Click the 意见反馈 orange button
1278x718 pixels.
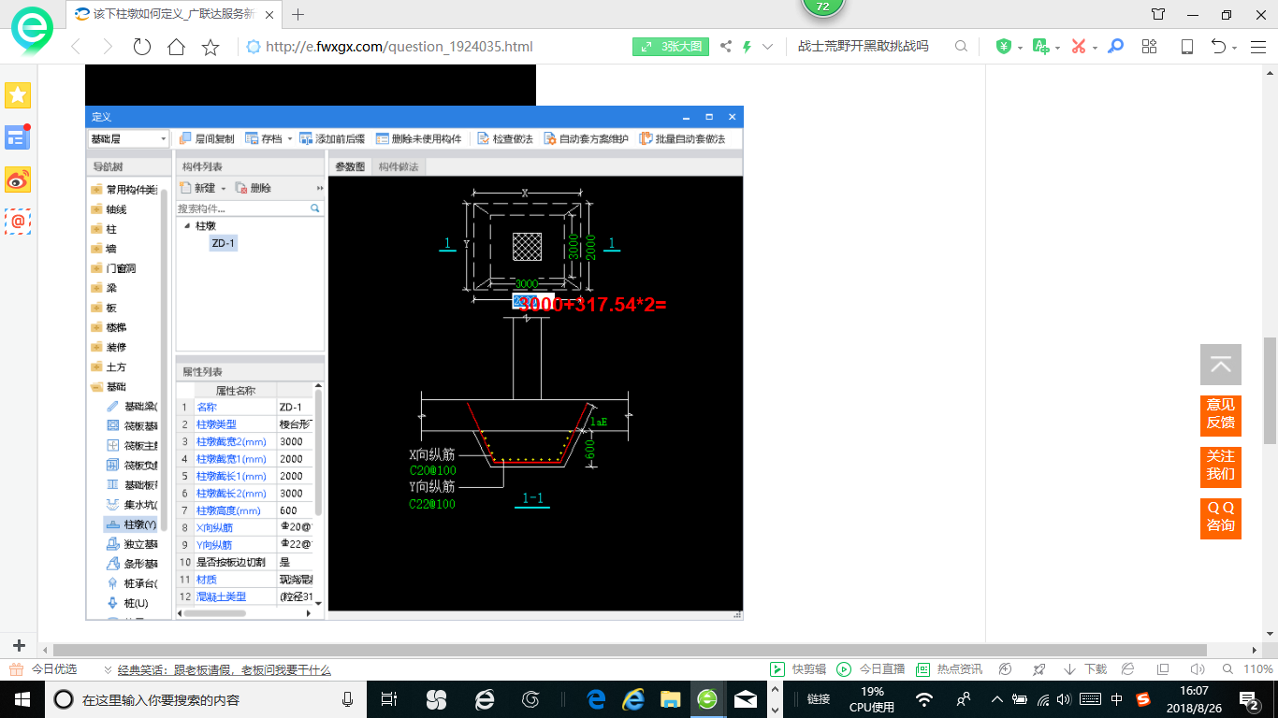click(x=1220, y=413)
